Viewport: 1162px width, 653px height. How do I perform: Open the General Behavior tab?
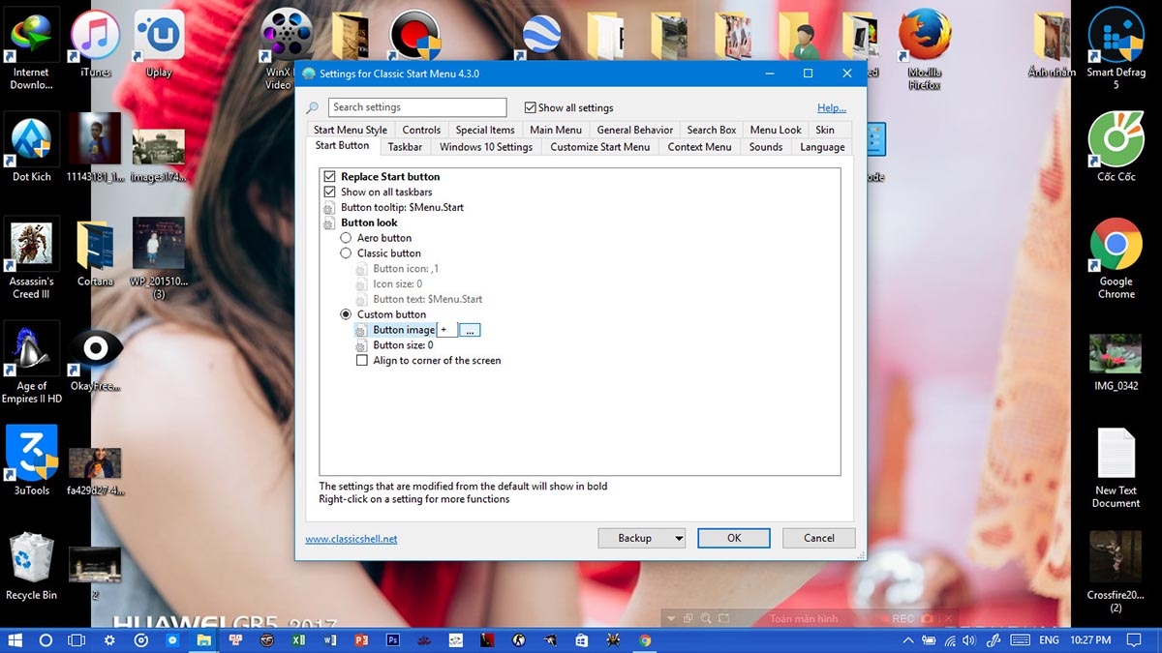click(635, 130)
